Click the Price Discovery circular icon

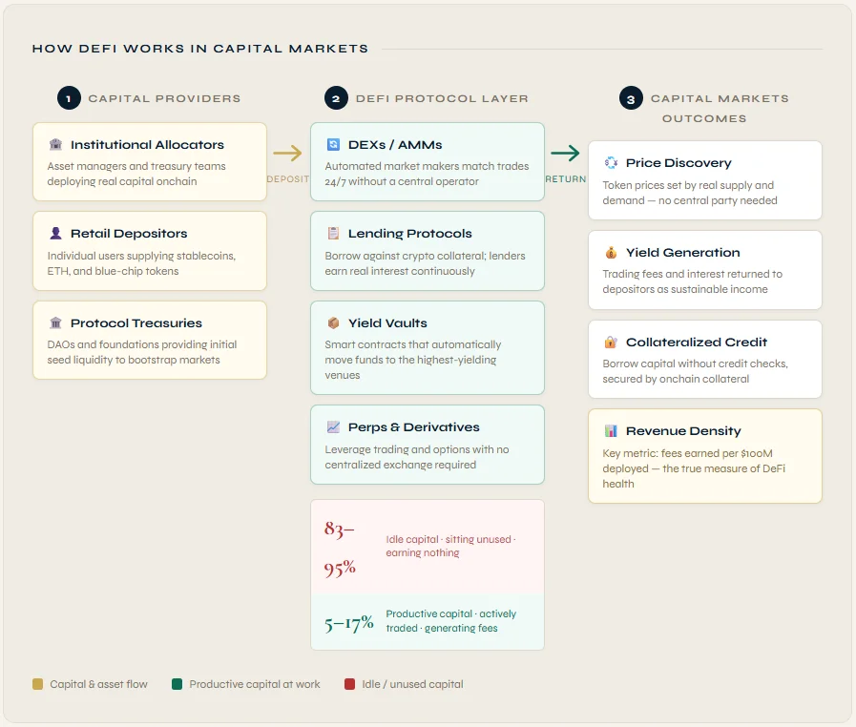tap(611, 163)
